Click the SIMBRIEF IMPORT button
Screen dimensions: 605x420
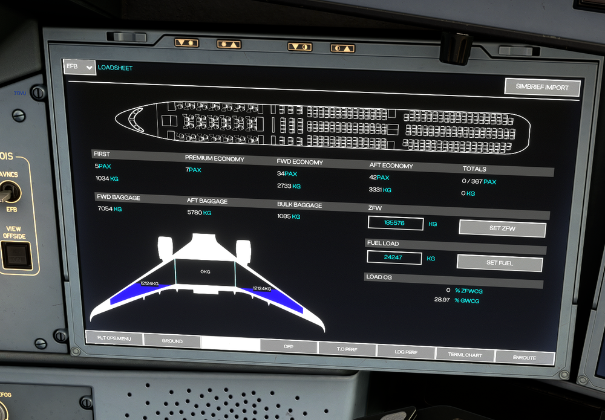pos(542,88)
